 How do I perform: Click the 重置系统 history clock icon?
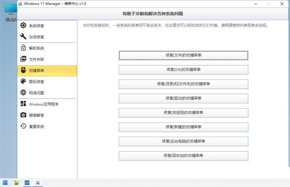pos(23,126)
